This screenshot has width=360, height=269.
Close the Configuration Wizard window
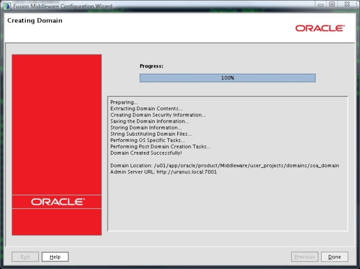click(347, 4)
